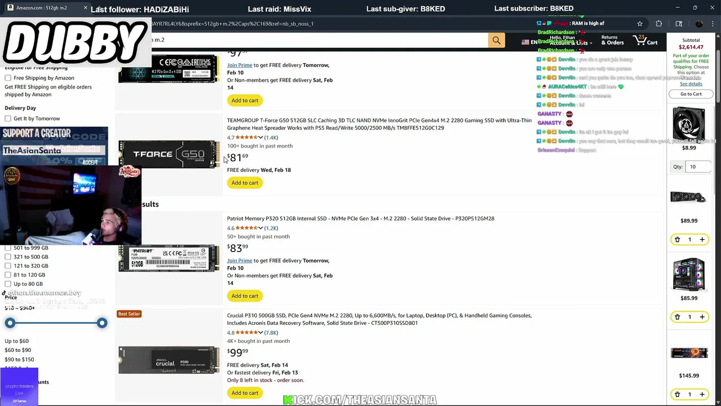Filter price Up to $60
The height and width of the screenshot is (406, 721).
coord(17,341)
